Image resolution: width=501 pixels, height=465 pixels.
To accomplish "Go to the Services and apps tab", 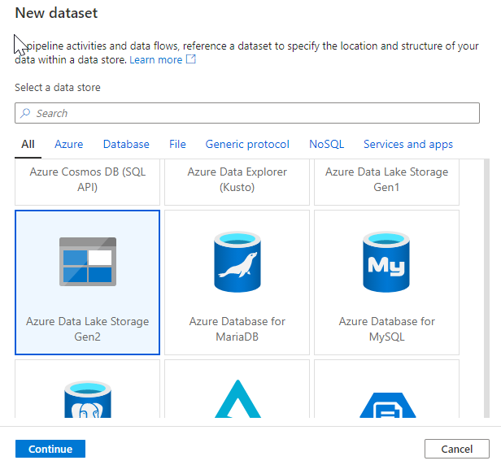I will (x=408, y=145).
